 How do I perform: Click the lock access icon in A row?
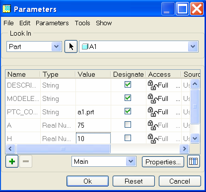pos(152,125)
